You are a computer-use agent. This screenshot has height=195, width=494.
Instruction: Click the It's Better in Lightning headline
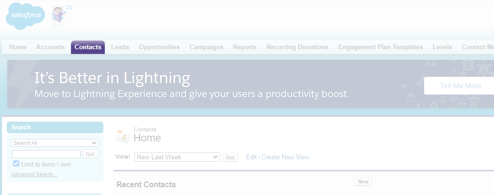(x=112, y=78)
